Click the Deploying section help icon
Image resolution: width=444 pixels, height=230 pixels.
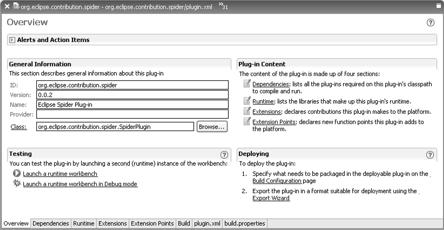(430, 155)
